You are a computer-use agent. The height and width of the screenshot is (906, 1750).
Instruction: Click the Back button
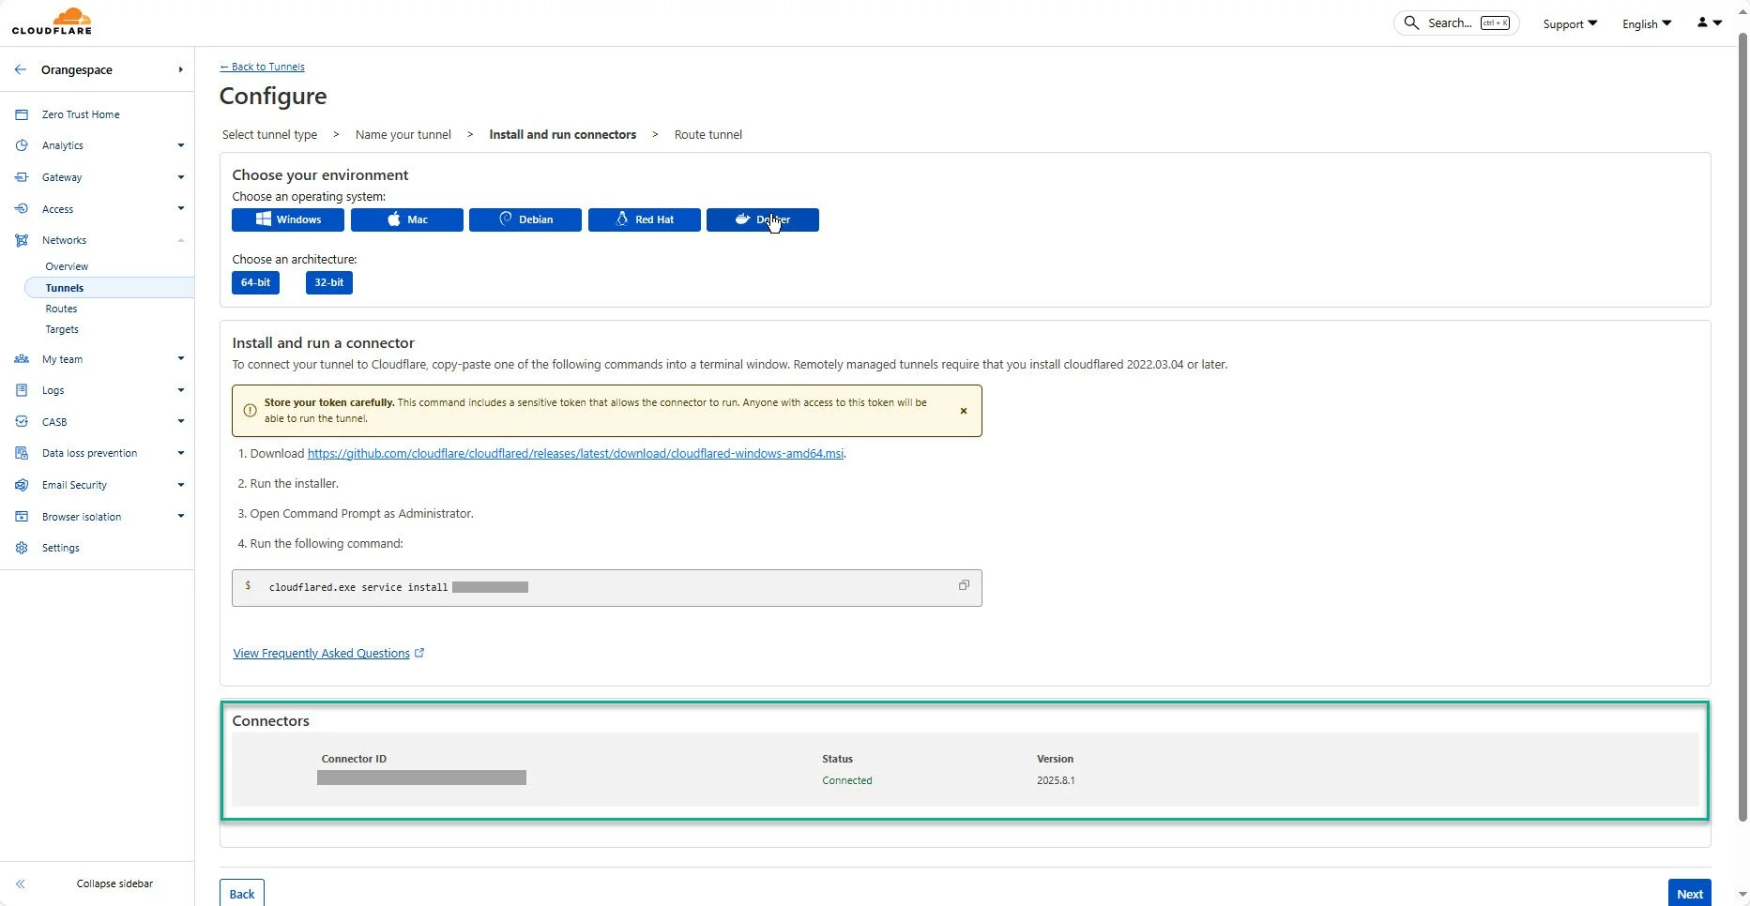coord(242,893)
